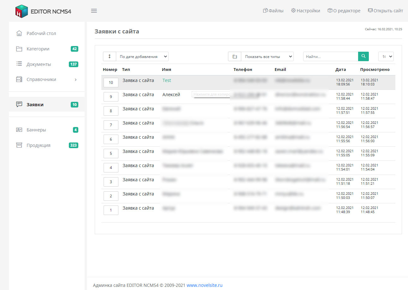Image resolution: width=408 pixels, height=290 pixels.
Task: Click the 137 badge on Документы
Action: 74,64
